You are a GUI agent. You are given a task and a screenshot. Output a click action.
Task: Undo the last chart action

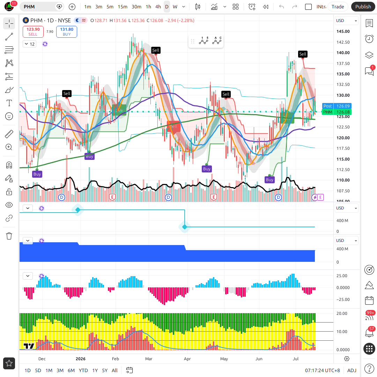pos(282,7)
